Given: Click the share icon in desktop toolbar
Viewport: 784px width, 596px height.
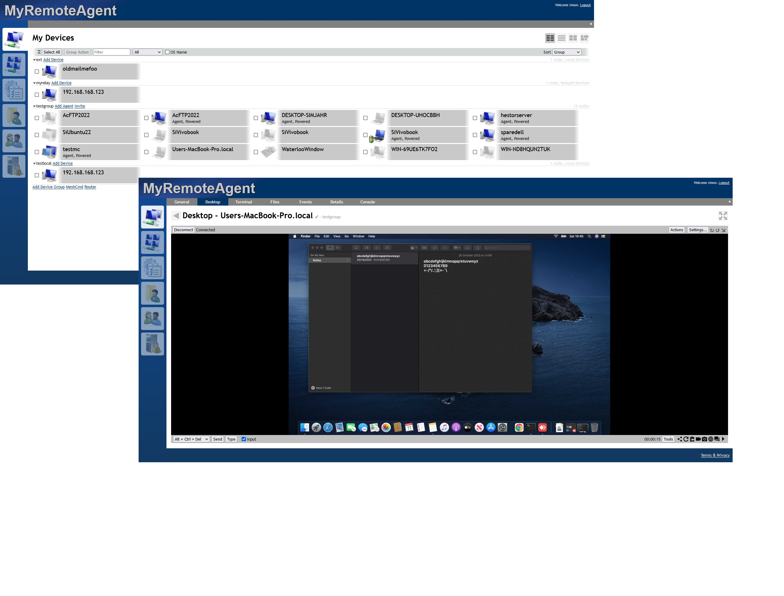Looking at the screenshot, I should pyautogui.click(x=679, y=439).
